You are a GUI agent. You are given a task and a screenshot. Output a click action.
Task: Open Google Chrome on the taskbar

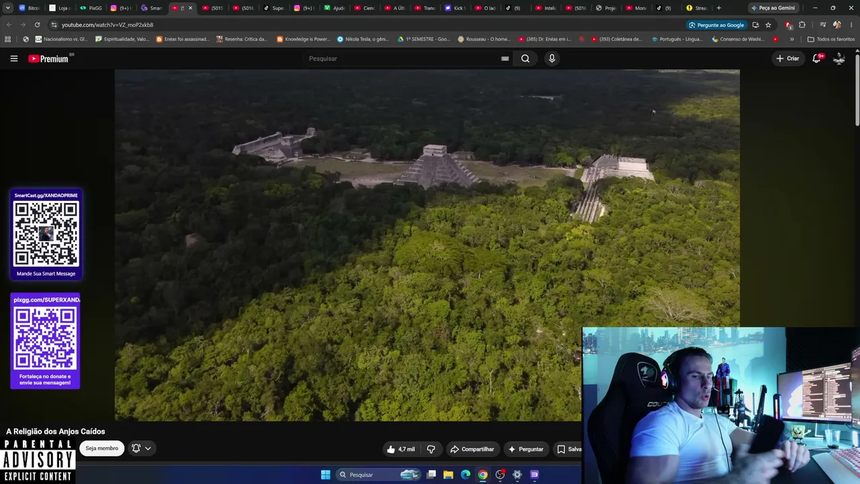tap(482, 475)
